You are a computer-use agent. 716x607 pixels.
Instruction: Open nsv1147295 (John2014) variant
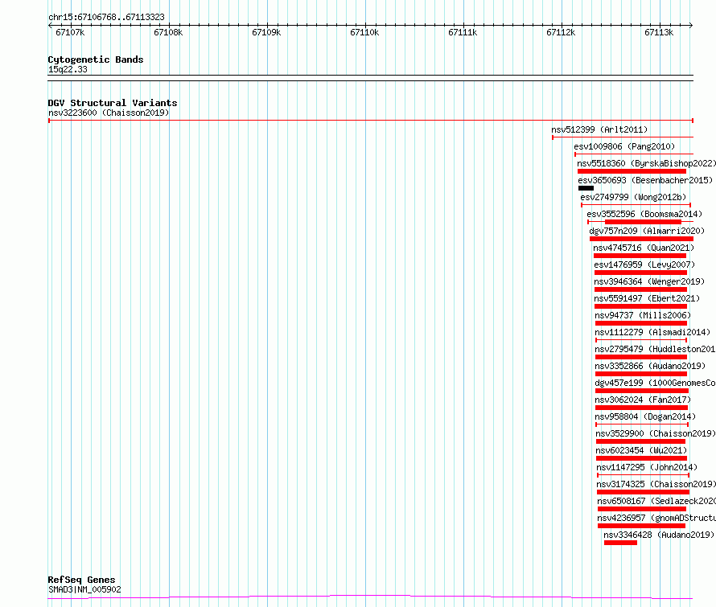click(x=647, y=467)
